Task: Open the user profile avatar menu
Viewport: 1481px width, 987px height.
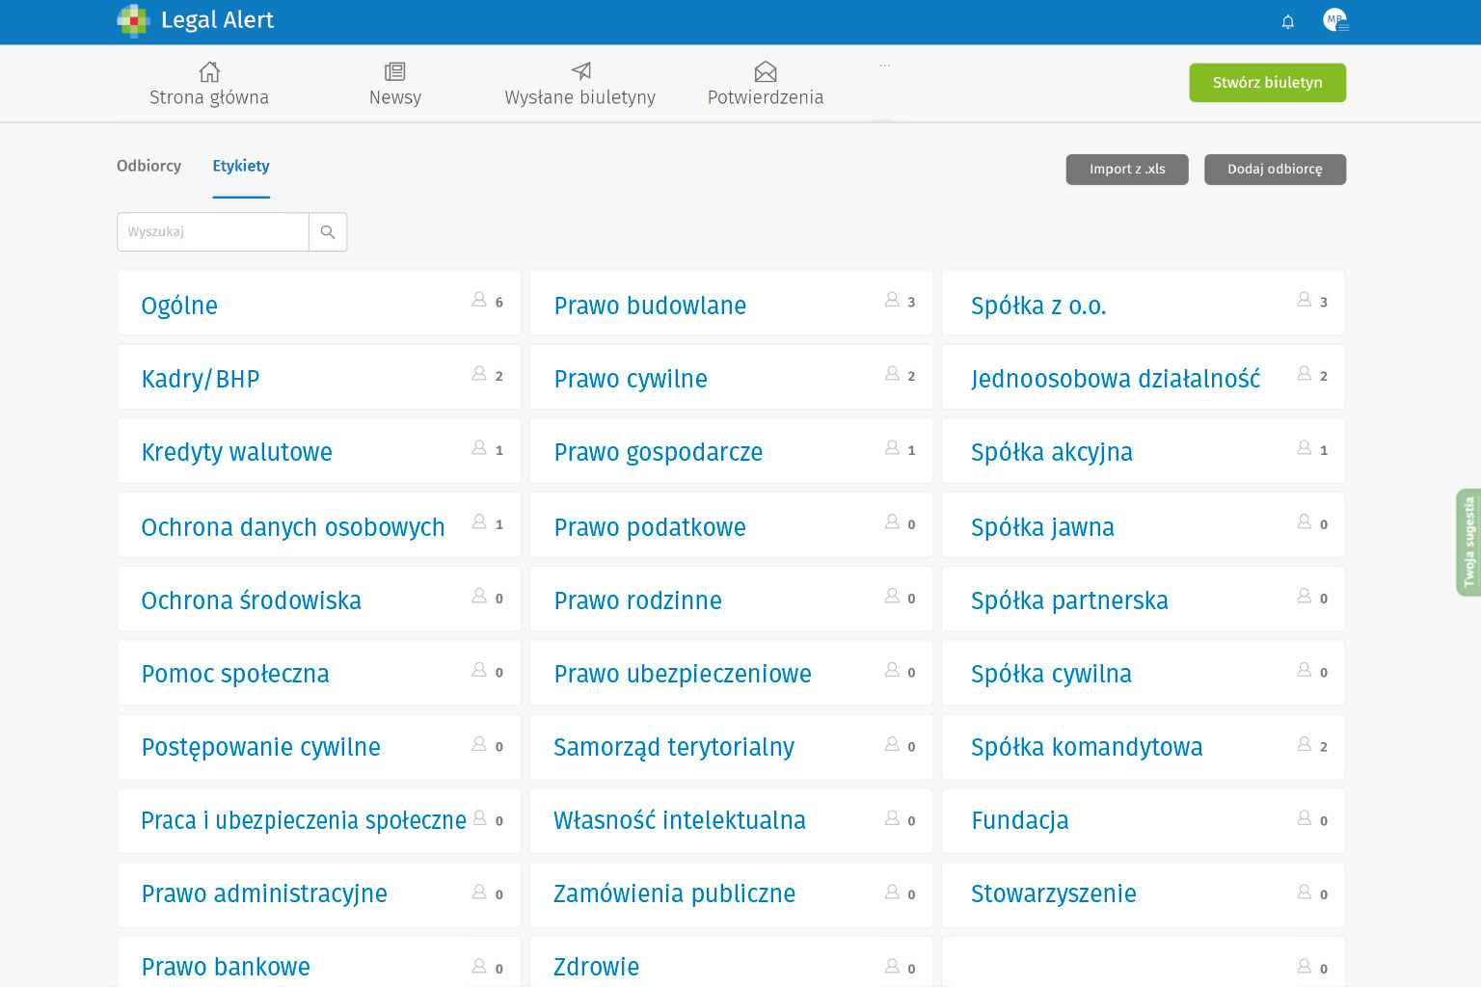Action: click(x=1334, y=20)
